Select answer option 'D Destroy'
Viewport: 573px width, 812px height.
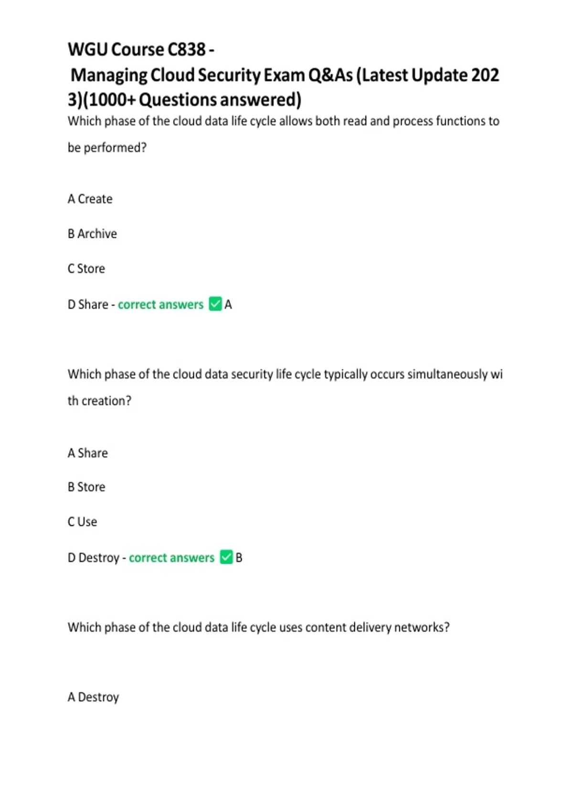click(94, 557)
